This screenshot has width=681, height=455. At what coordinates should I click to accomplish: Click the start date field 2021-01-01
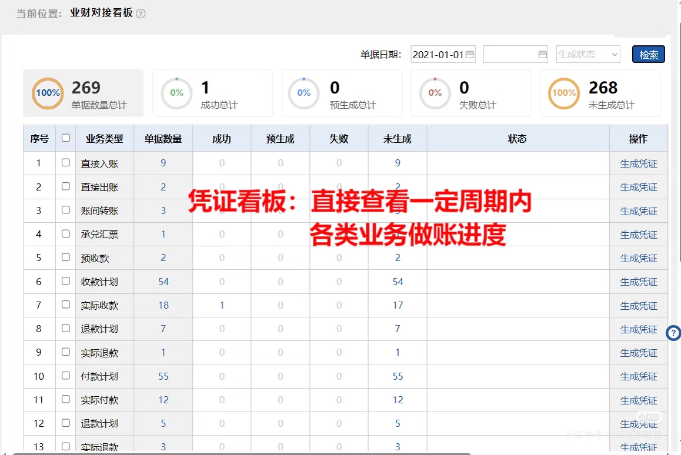443,54
